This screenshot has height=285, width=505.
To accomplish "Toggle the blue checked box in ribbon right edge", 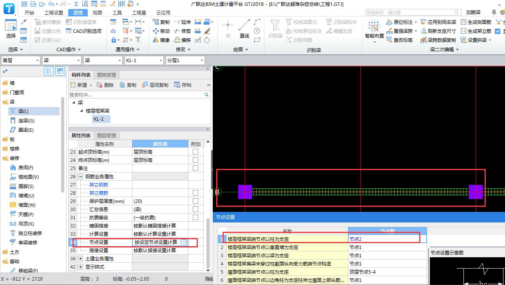I will [498, 31].
